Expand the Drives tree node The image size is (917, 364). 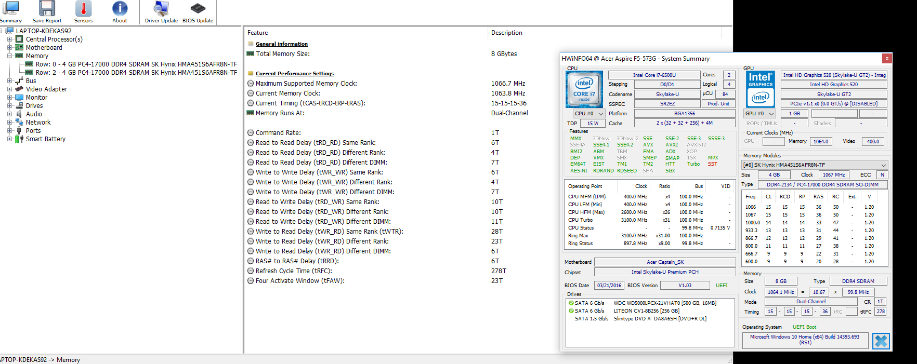click(9, 105)
